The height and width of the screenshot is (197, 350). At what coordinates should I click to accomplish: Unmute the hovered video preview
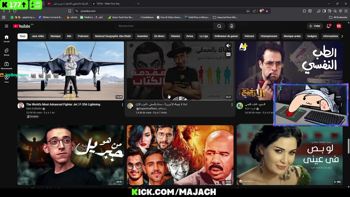pyautogui.click(x=228, y=46)
